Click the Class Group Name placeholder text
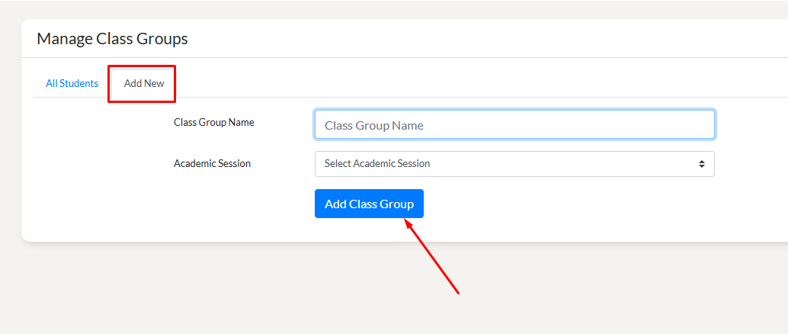 tap(374, 125)
